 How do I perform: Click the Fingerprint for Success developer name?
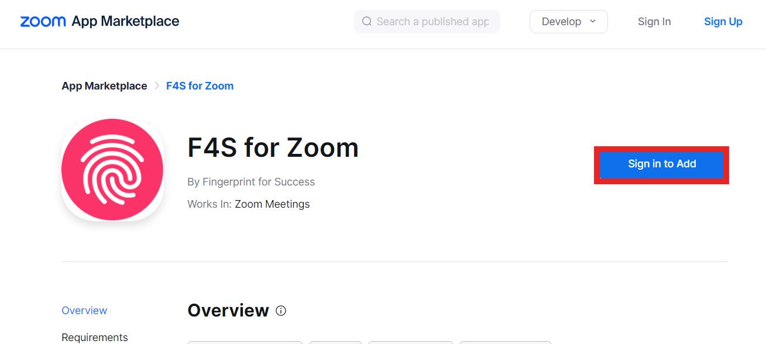(x=258, y=182)
